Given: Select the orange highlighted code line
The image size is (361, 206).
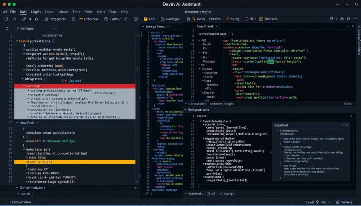Looking at the screenshot, I should (75, 162).
